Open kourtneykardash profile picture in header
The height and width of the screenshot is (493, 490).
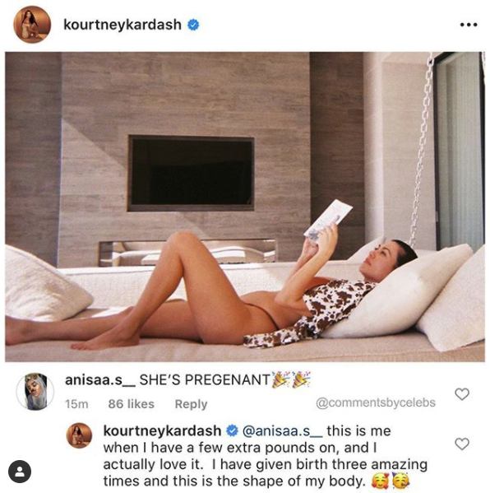(x=32, y=25)
